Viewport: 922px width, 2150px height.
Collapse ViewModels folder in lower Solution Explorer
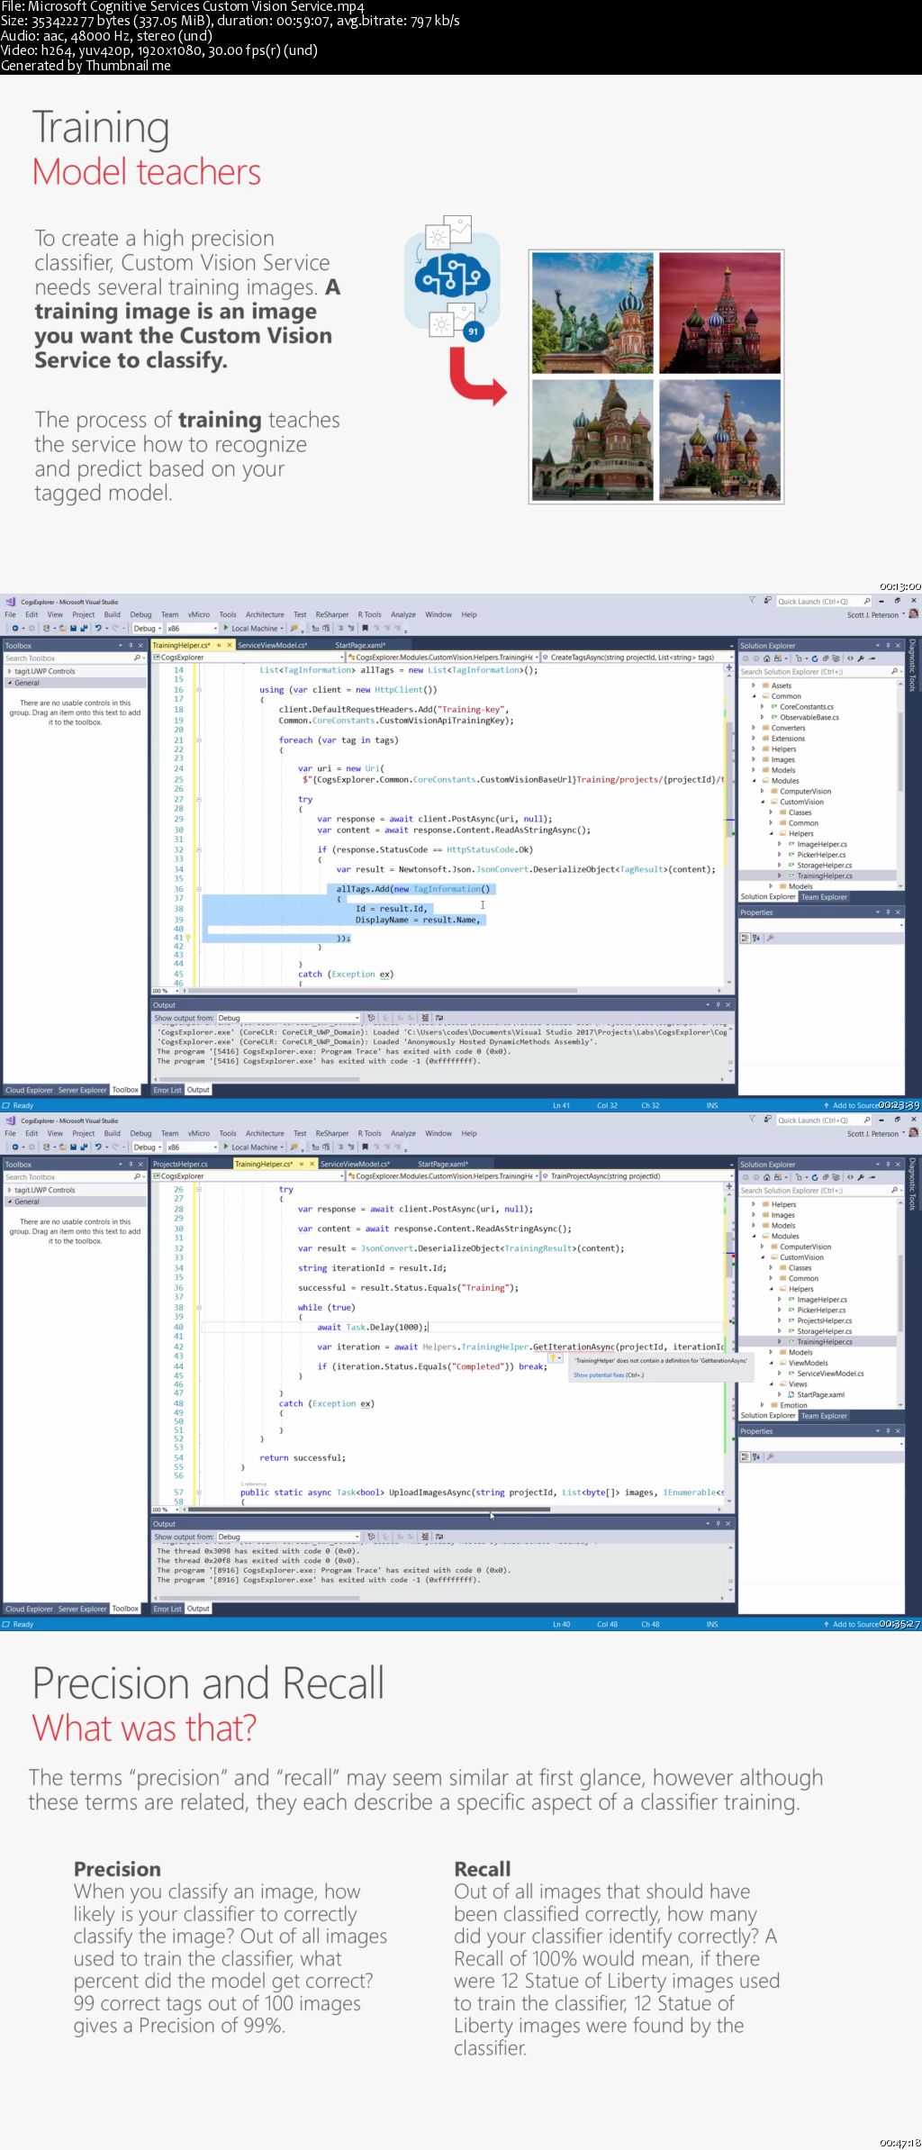click(x=772, y=1363)
